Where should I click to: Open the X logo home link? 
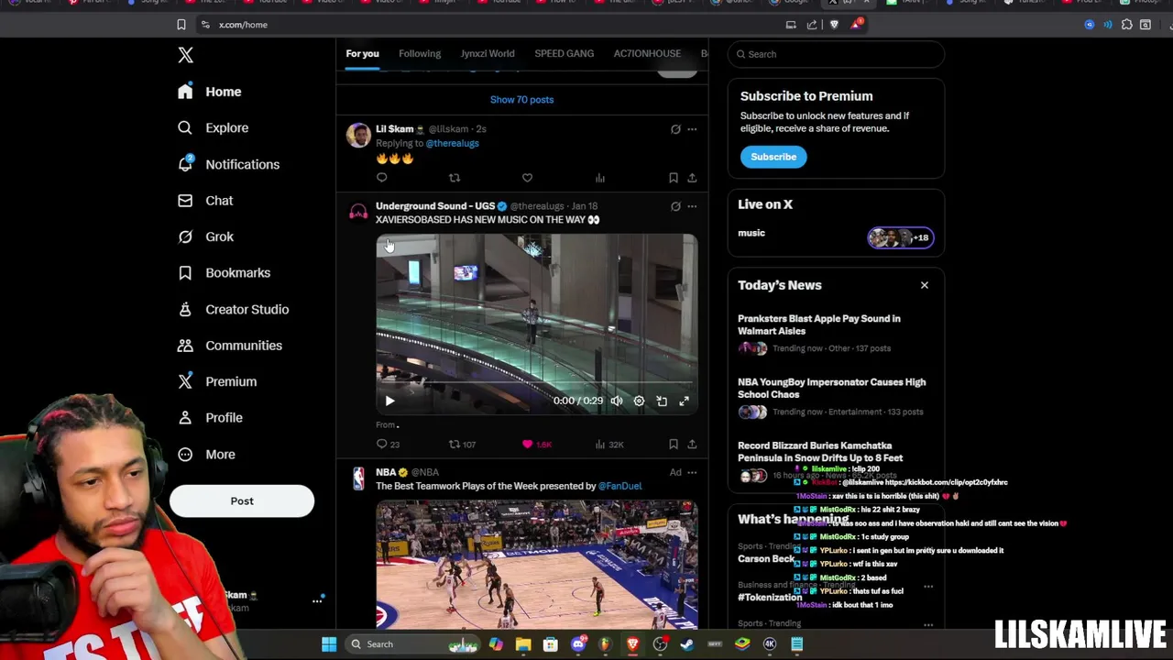185,55
